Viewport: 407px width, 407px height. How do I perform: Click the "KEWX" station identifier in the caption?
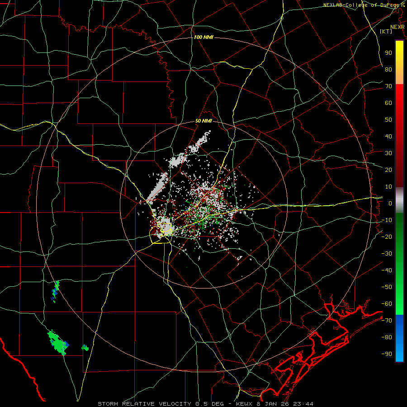245,404
